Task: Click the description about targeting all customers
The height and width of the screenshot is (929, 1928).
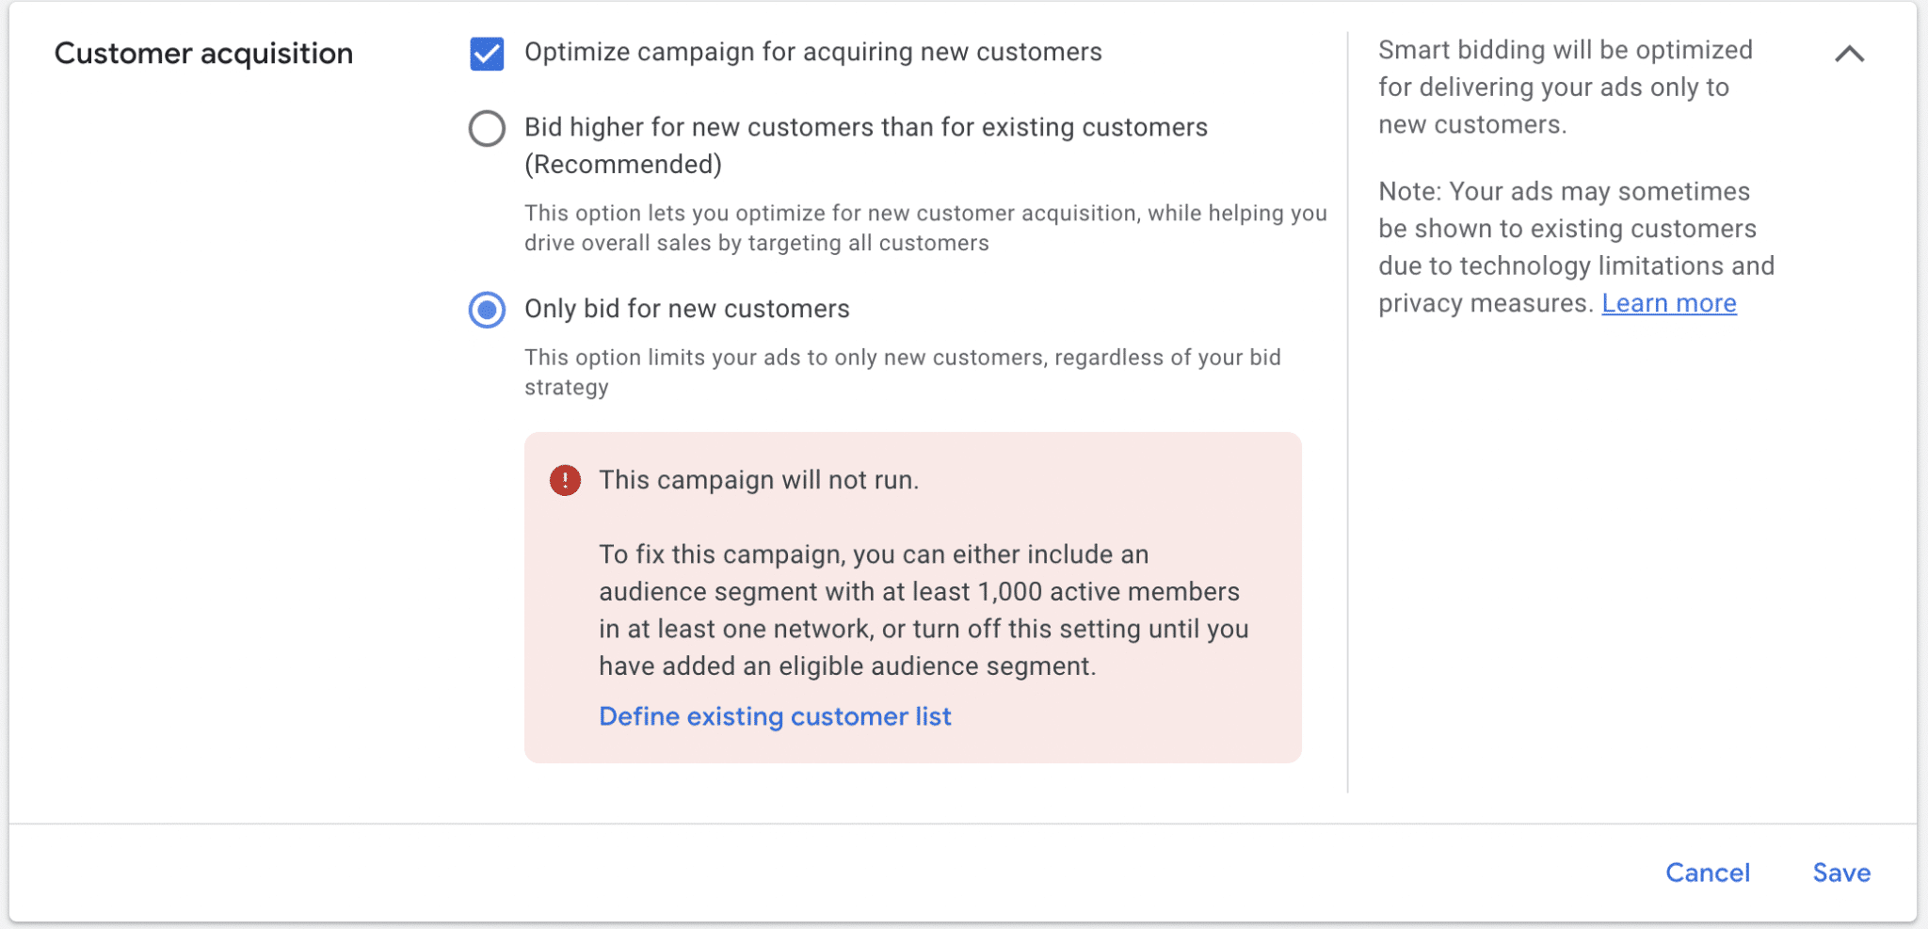Action: pyautogui.click(x=924, y=228)
